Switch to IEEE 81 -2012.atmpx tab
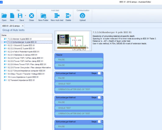The height and width of the screenshot is (130, 162). (11, 26)
